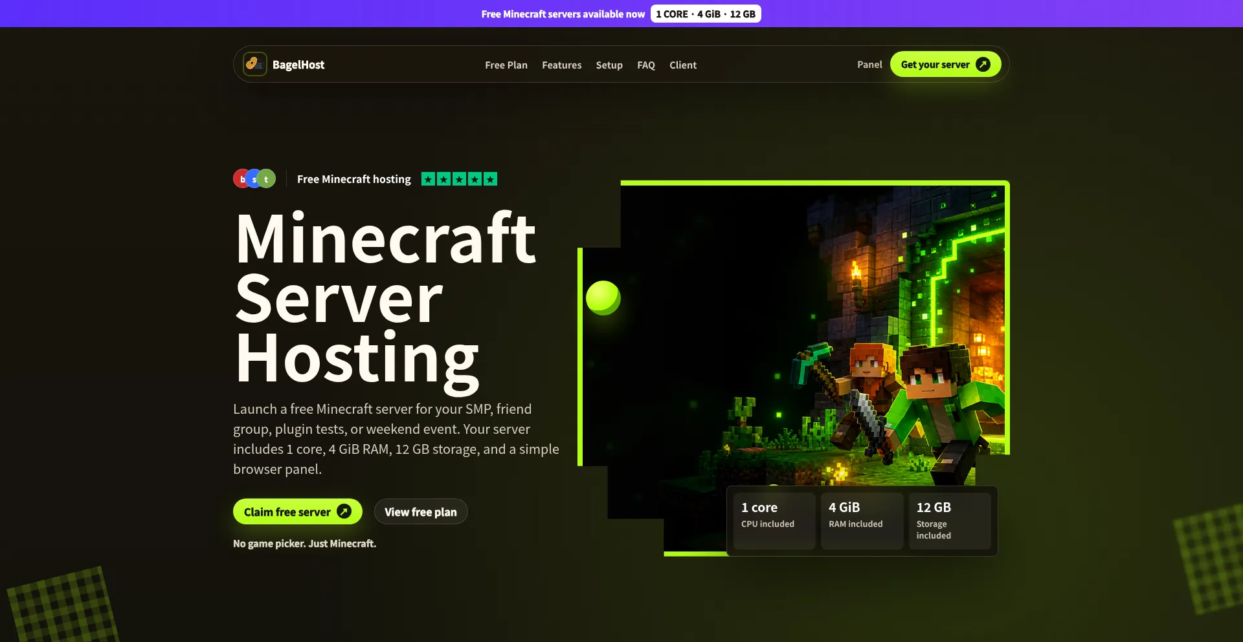1243x642 pixels.
Task: Click the BagelHost bagel logo icon
Action: point(254,64)
